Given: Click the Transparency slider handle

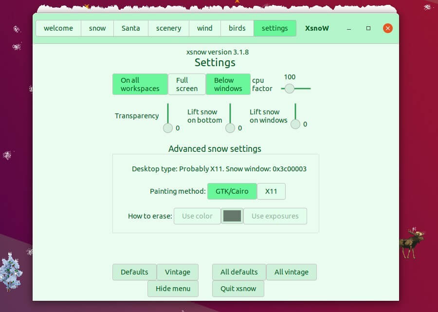Looking at the screenshot, I should pos(168,128).
